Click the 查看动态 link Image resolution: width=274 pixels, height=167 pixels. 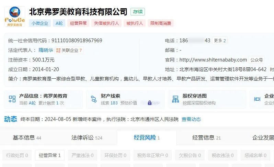tap(191, 119)
